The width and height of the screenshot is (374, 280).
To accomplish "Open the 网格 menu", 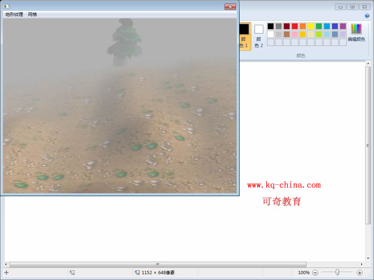I will (x=33, y=15).
